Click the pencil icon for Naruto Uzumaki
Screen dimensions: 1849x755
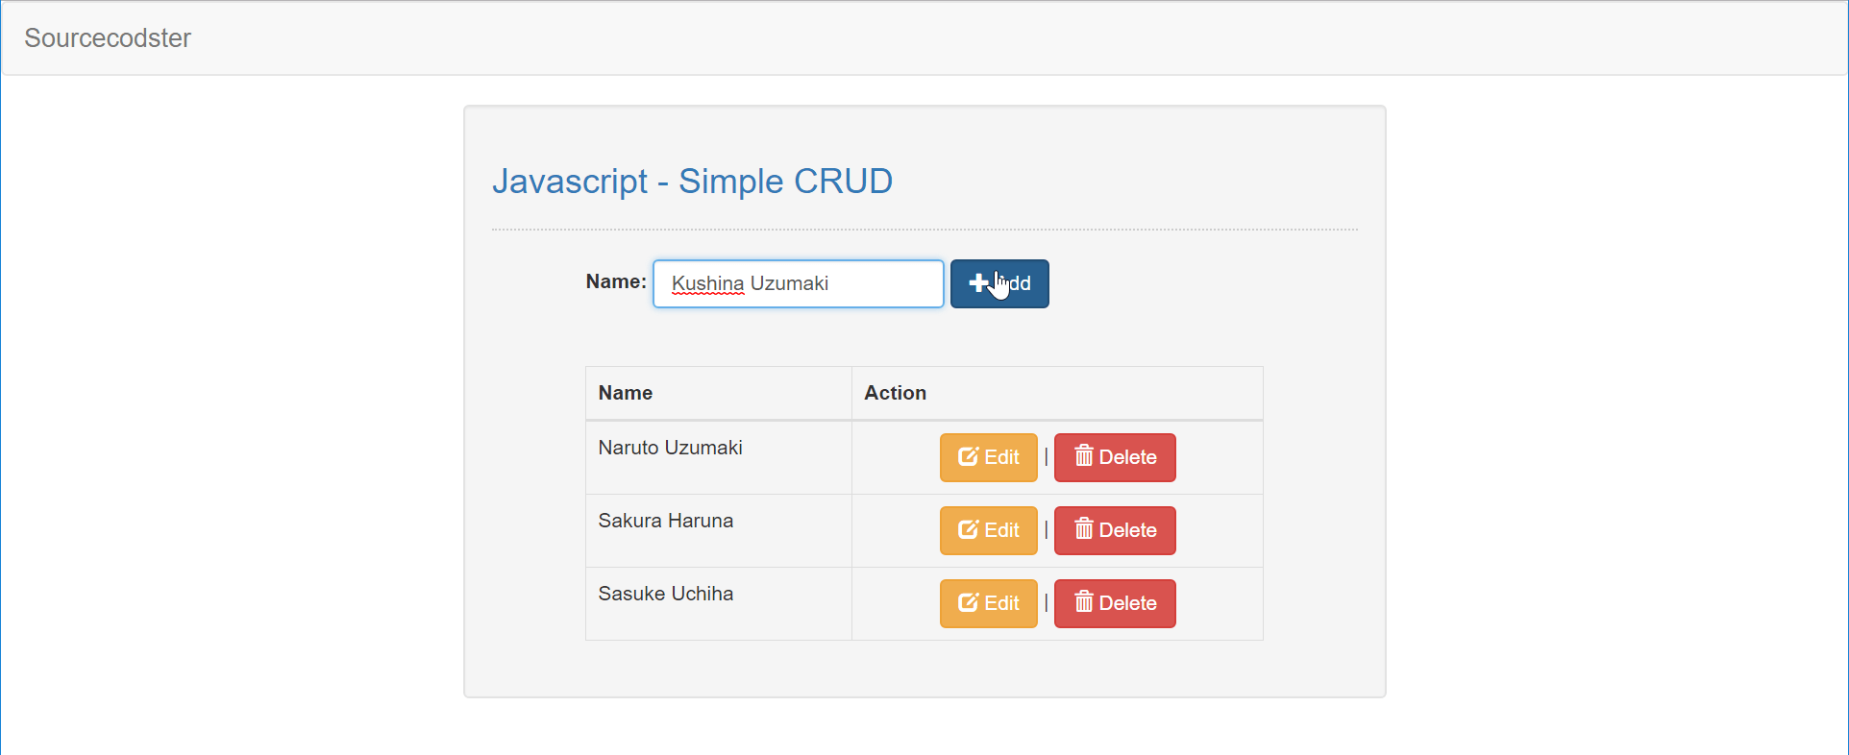967,456
